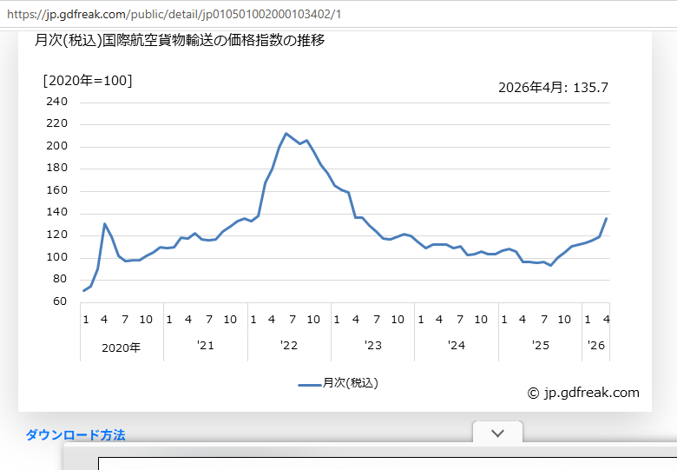Click the 120 y-axis value
Viewport: 677px width, 470px height.
57,235
